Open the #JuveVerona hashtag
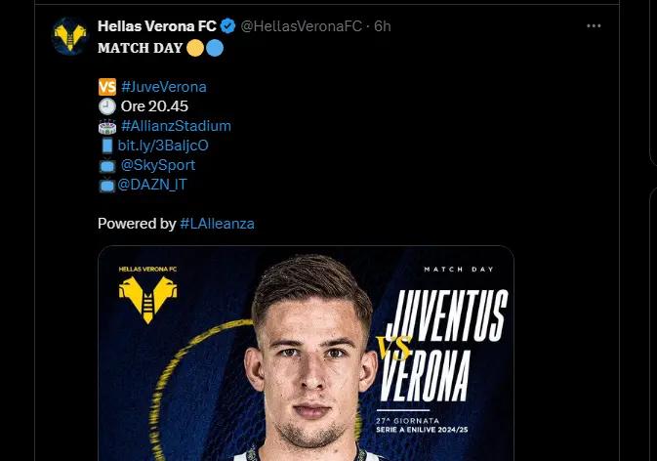The height and width of the screenshot is (461, 657). click(164, 87)
